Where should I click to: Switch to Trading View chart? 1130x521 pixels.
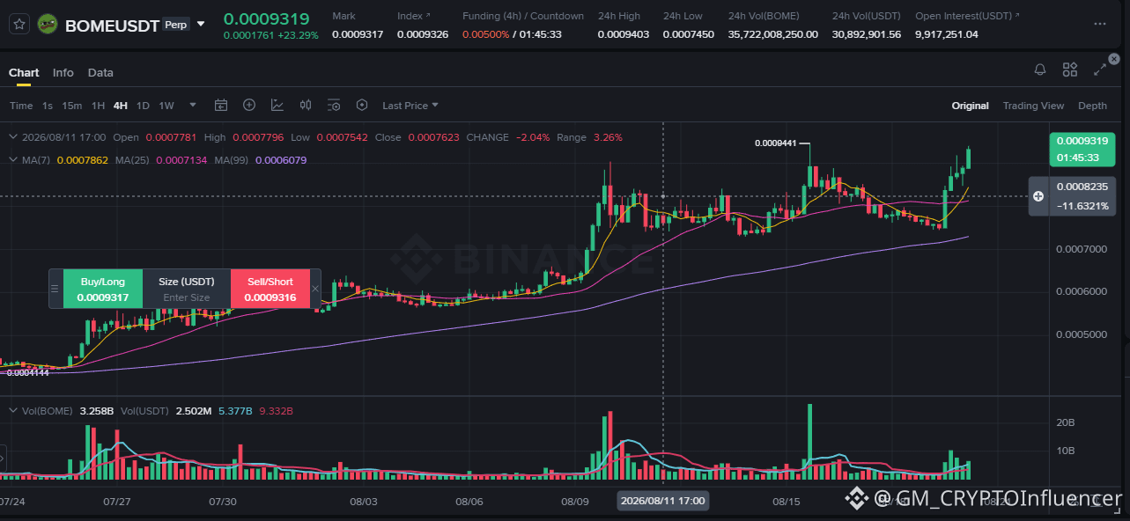pos(1033,106)
